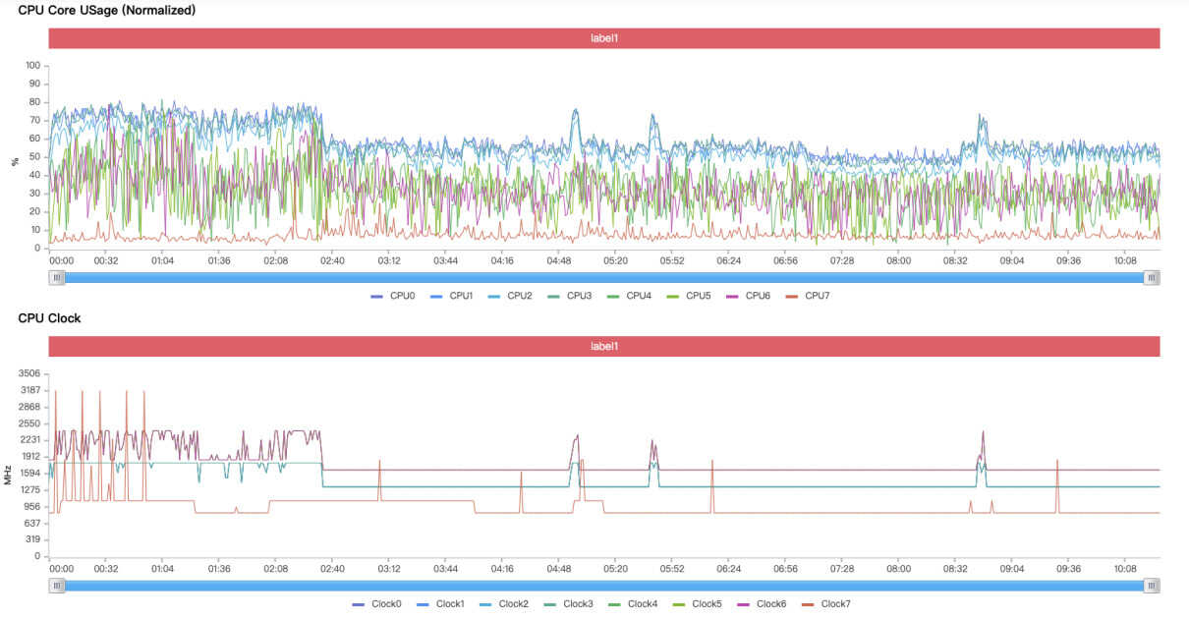Show or hide the CPU6 series
Viewport: 1189px width, 620px height.
749,296
